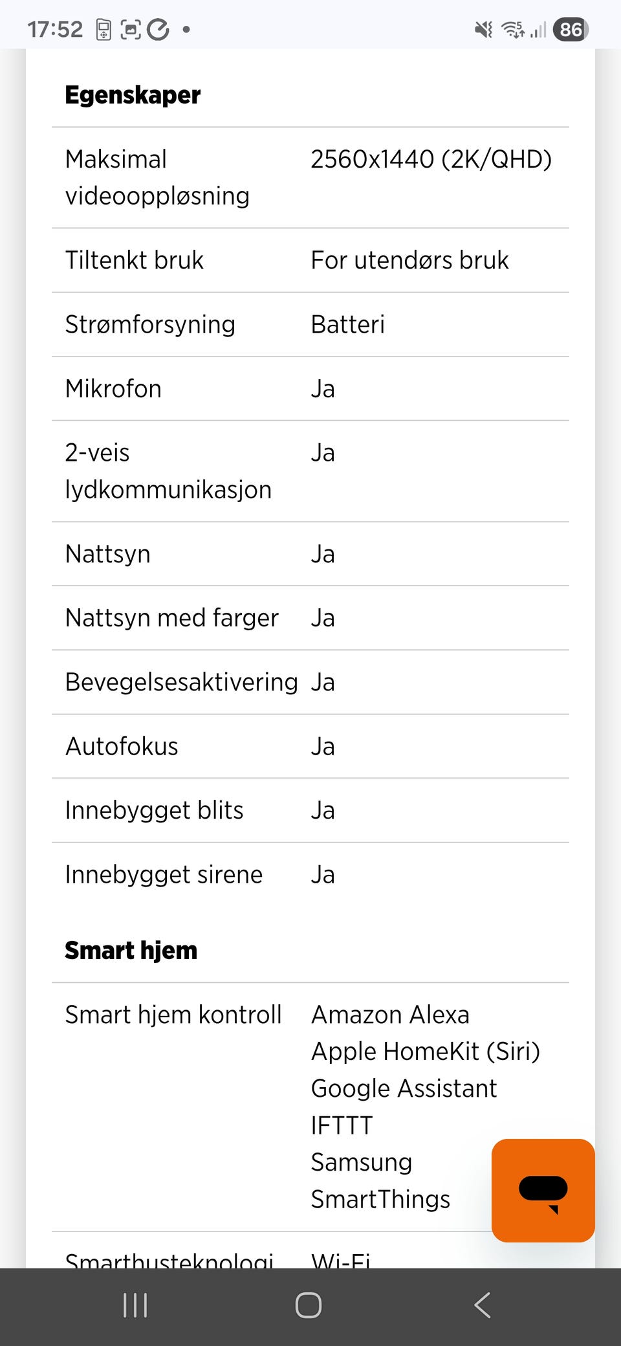Tap the muted sound status icon

tap(483, 29)
